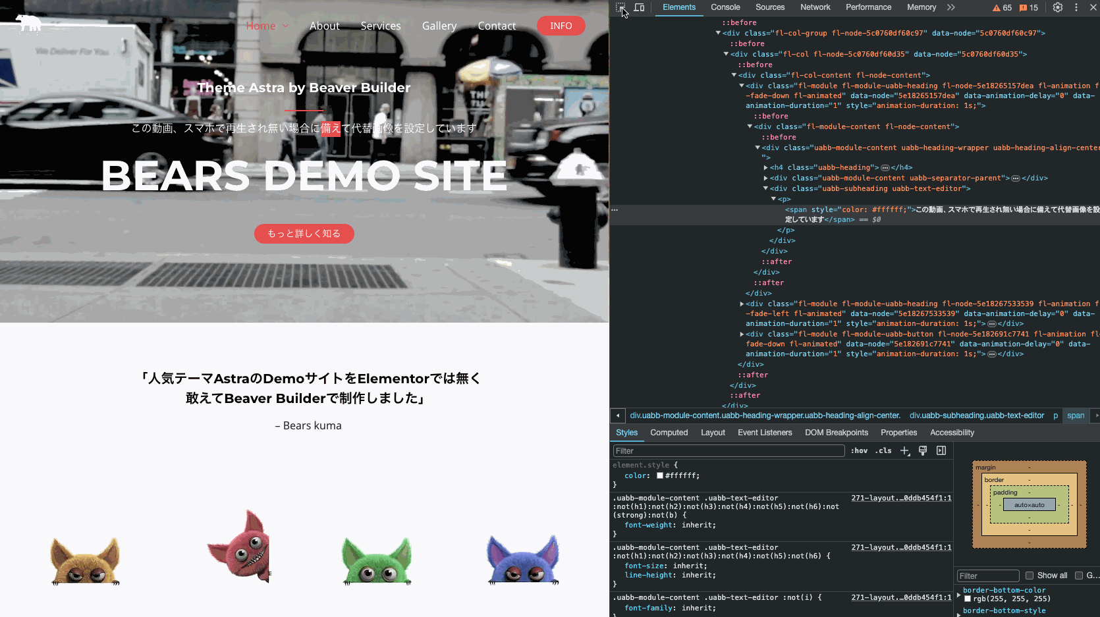1100x617 pixels.
Task: Switch to the Console tab
Action: [x=725, y=7]
